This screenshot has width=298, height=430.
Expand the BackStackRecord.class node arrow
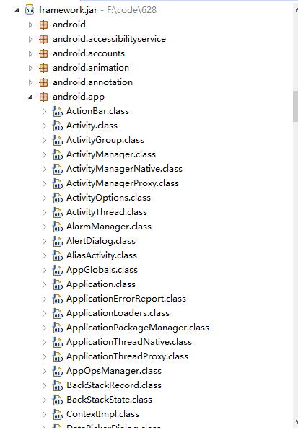pyautogui.click(x=44, y=385)
